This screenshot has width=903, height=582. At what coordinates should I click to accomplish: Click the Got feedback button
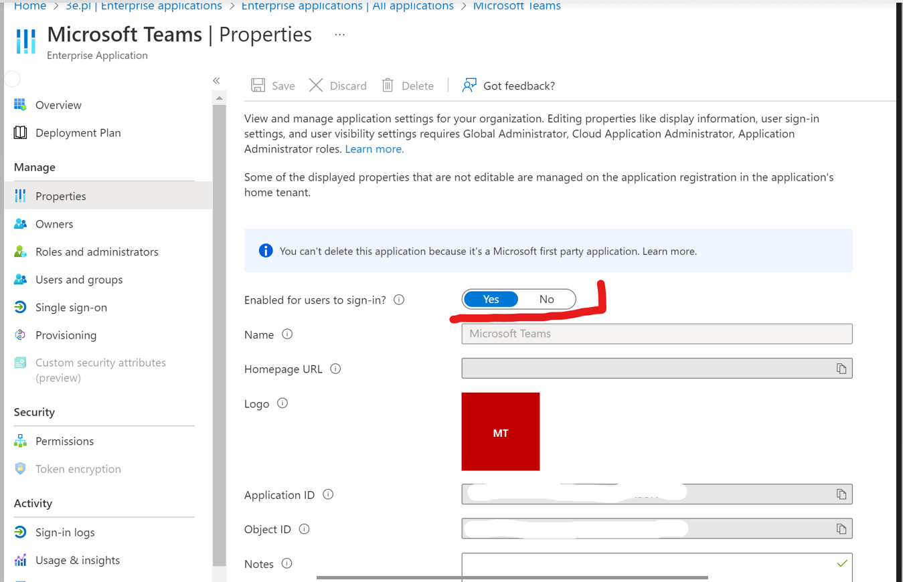tap(508, 86)
